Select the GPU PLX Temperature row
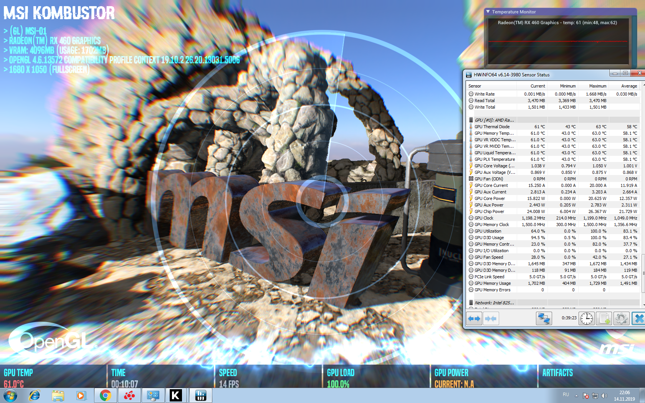 (553, 159)
